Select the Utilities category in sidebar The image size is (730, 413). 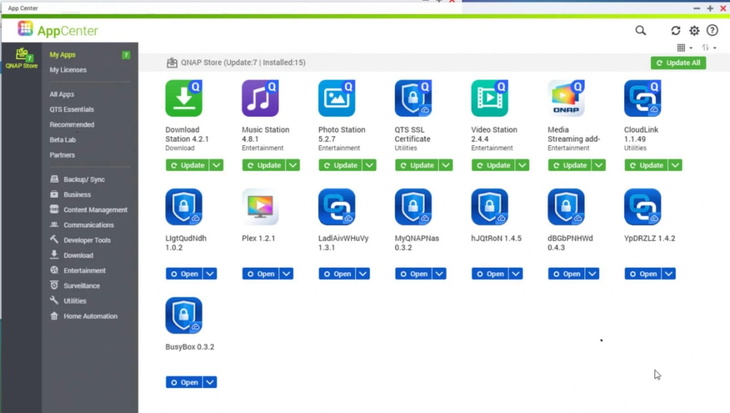click(68, 301)
